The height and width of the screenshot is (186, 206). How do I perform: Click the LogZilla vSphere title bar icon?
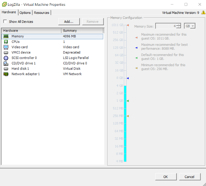4,4
